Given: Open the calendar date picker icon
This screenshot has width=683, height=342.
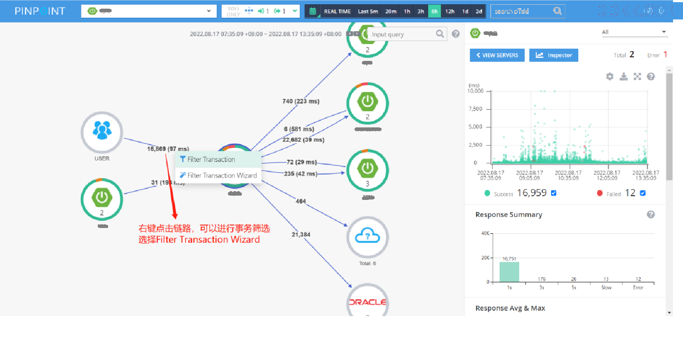Looking at the screenshot, I should click(313, 11).
